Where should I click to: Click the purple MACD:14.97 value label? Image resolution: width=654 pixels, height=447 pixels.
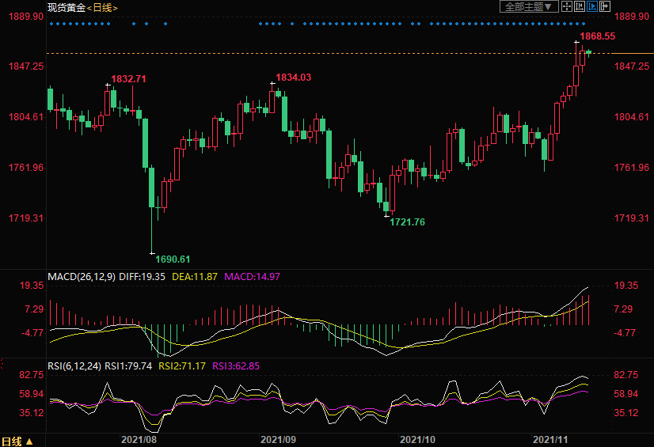[253, 277]
